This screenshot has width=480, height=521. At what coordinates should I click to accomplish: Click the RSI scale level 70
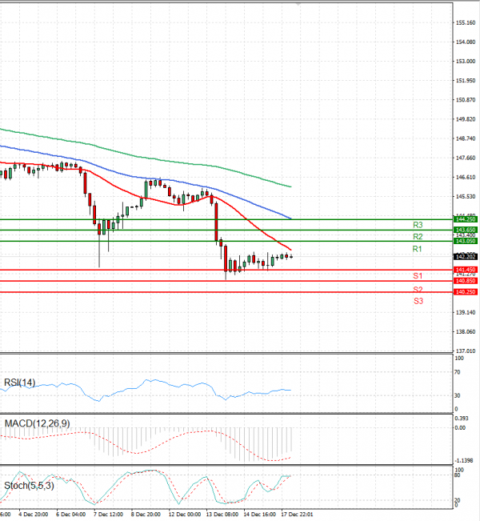[x=458, y=372]
